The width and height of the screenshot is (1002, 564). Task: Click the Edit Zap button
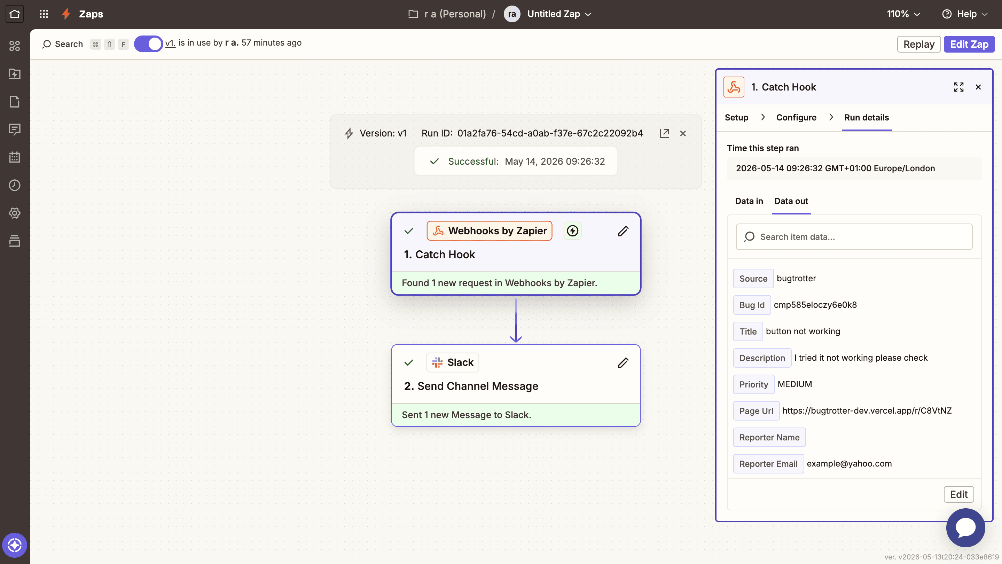coord(969,44)
